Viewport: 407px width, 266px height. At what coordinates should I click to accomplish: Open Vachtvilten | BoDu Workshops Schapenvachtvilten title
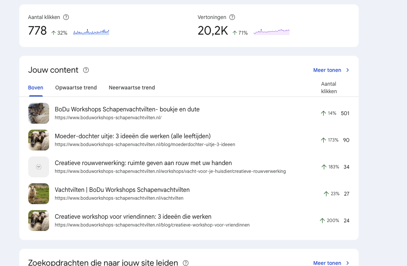122,190
